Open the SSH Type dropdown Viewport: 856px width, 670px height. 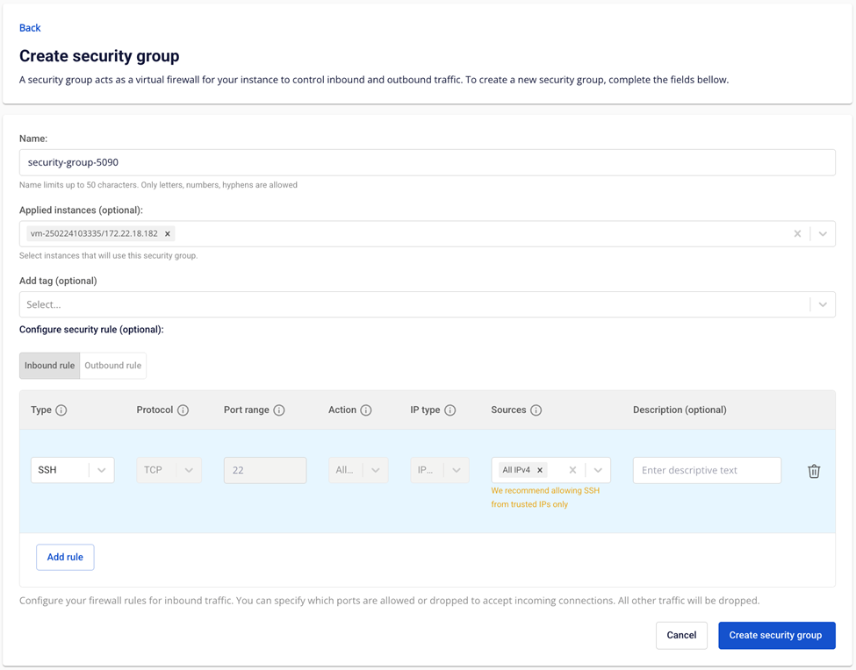click(102, 470)
